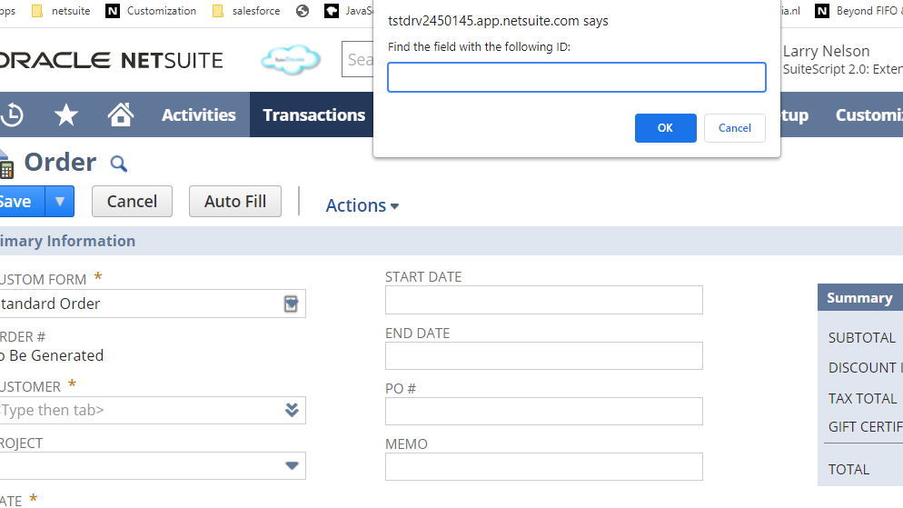903x508 pixels.
Task: Open the Transactions menu tab
Action: tap(313, 115)
